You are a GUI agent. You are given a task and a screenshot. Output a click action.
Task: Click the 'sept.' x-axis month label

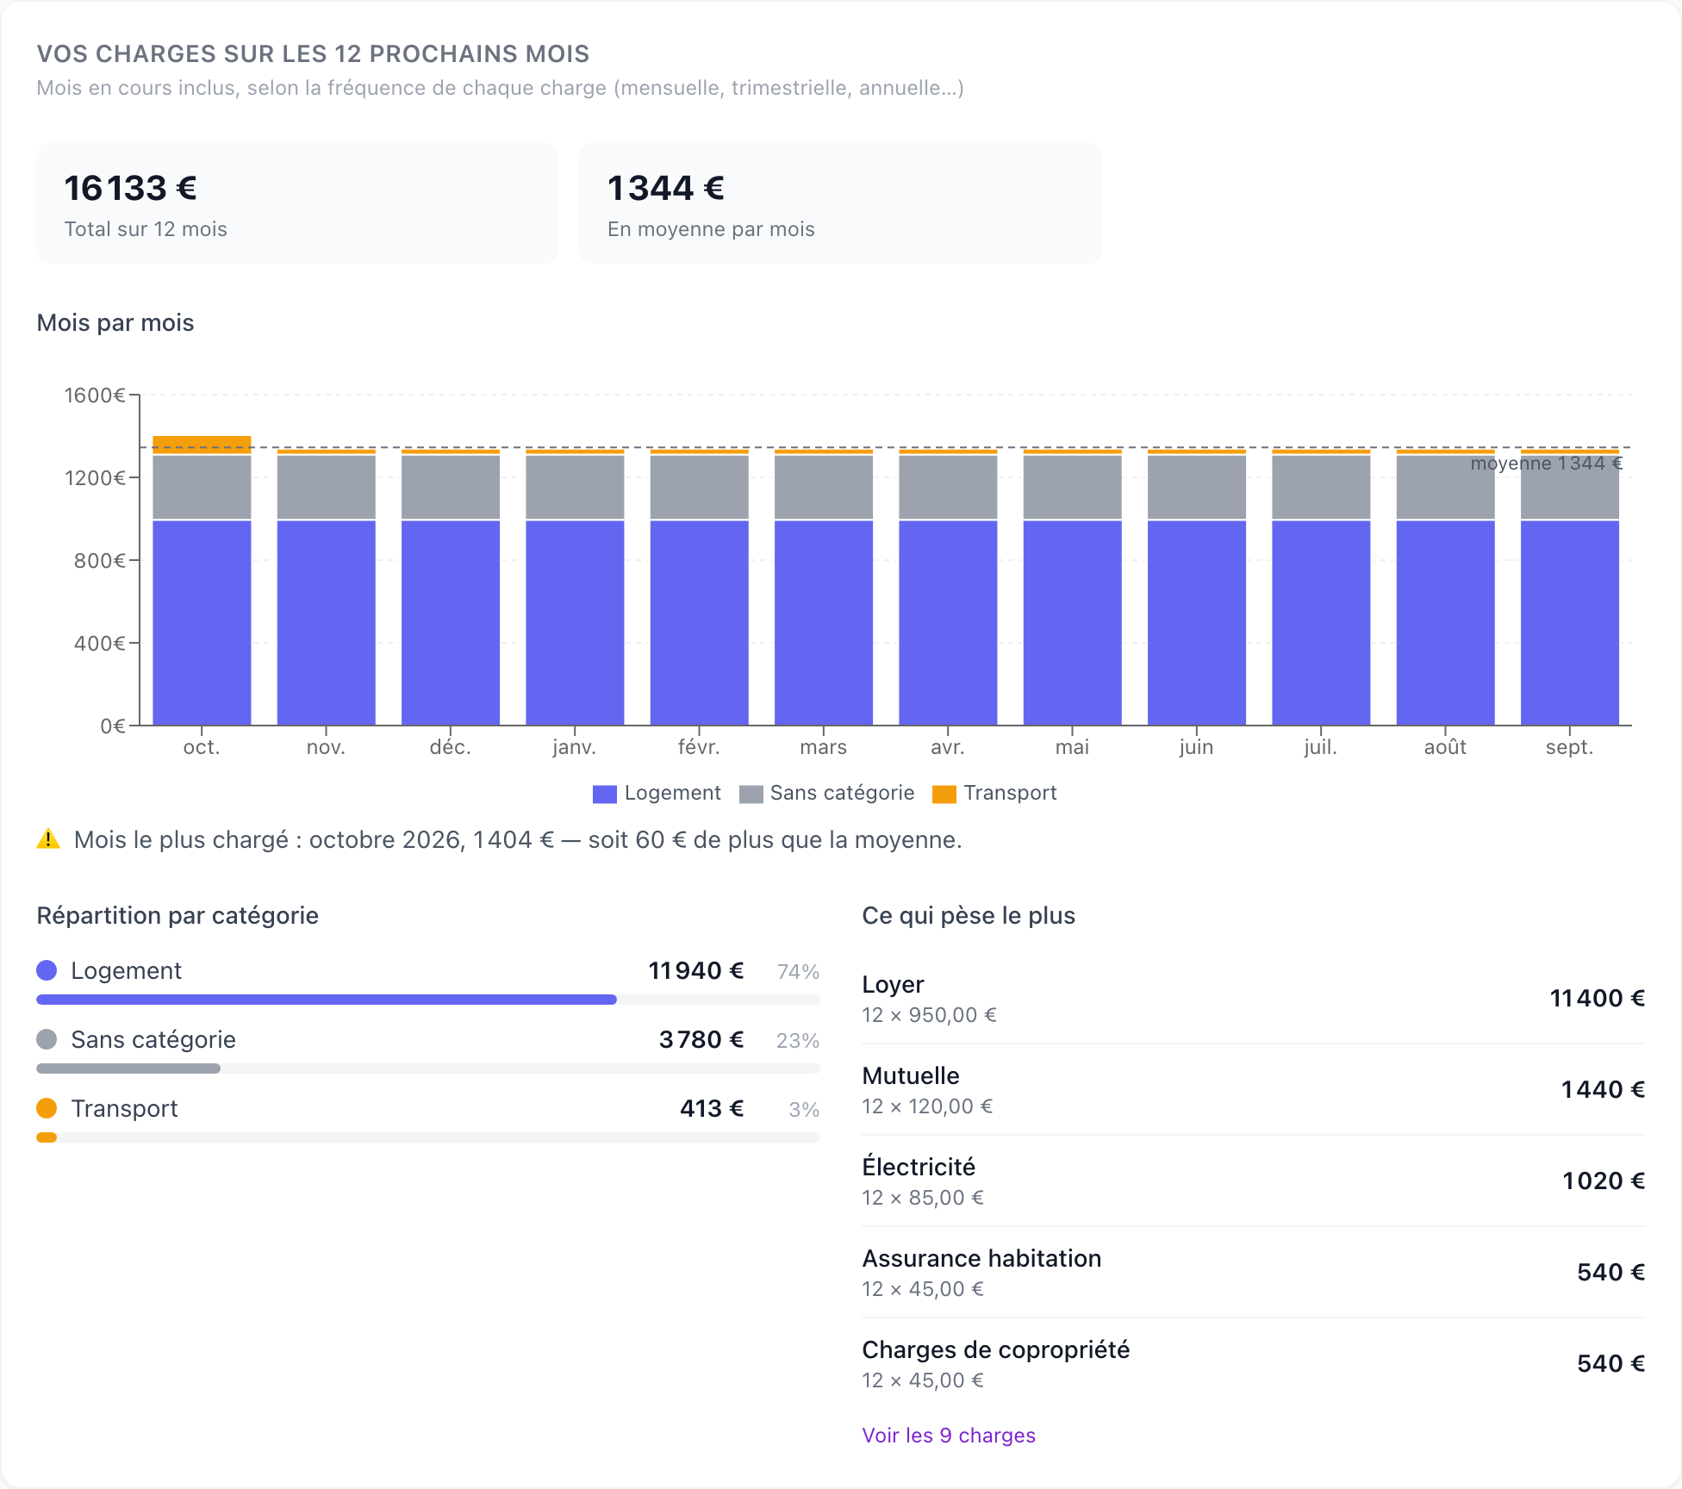click(1569, 747)
